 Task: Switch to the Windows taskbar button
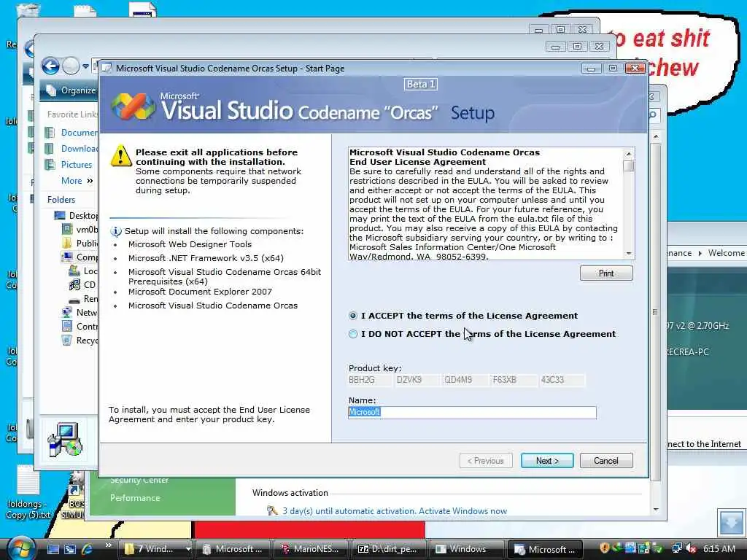(x=466, y=549)
